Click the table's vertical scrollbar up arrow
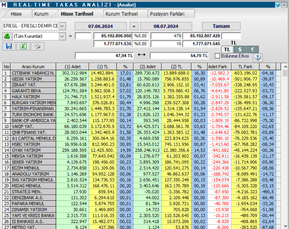Image resolution: width=289 pixels, height=229 pixels. pos(285,67)
